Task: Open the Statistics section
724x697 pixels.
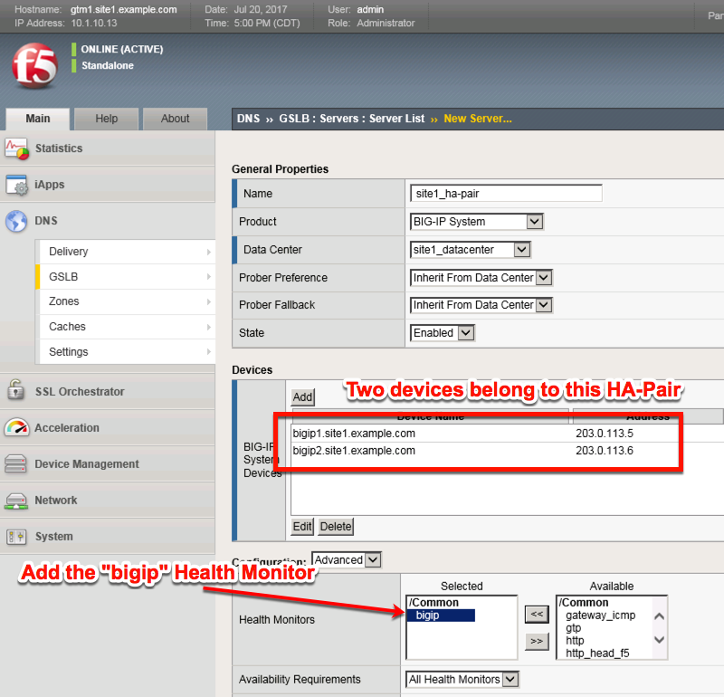Action: [x=107, y=148]
